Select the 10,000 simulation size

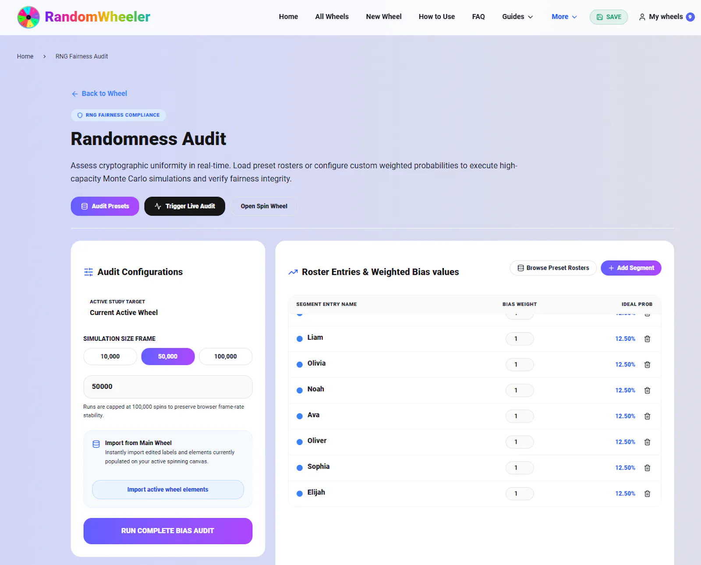[x=110, y=357]
